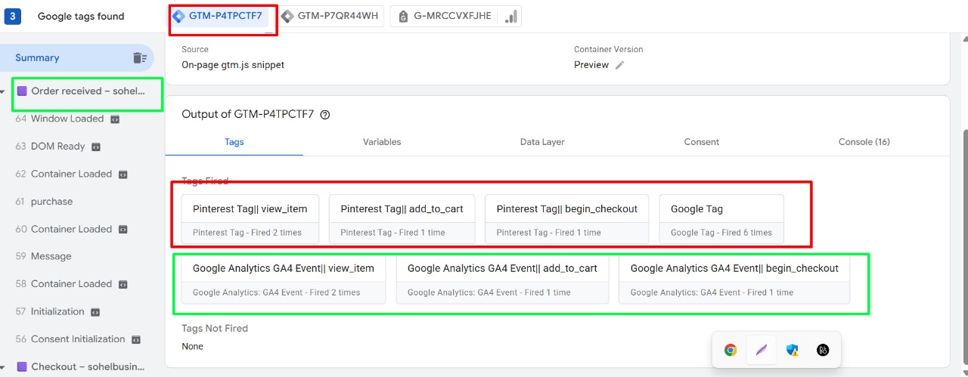Open the Google Tag card
Viewport: 968px width, 377px height.
click(721, 219)
